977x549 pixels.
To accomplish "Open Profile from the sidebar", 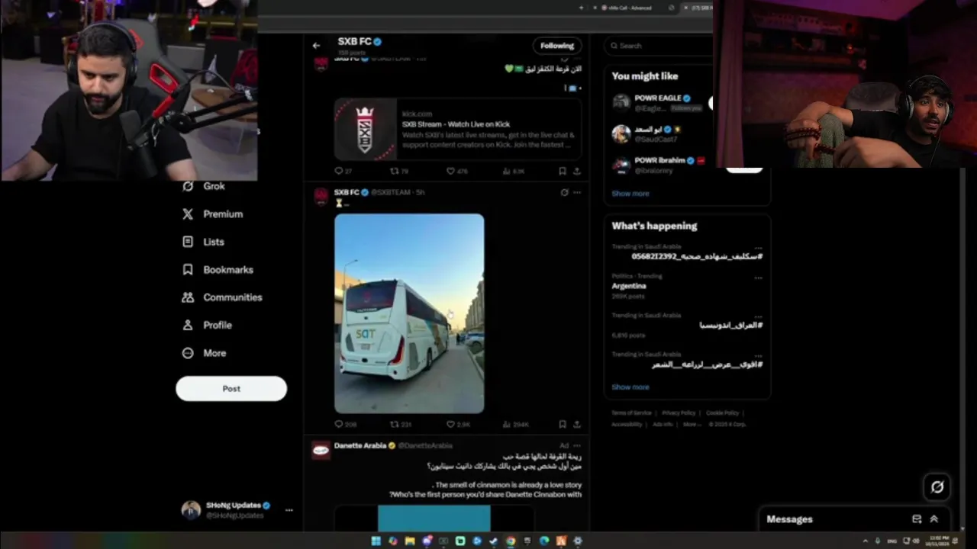I will click(208, 325).
